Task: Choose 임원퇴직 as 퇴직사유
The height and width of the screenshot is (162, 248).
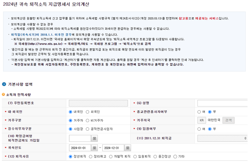Action: coord(135,156)
